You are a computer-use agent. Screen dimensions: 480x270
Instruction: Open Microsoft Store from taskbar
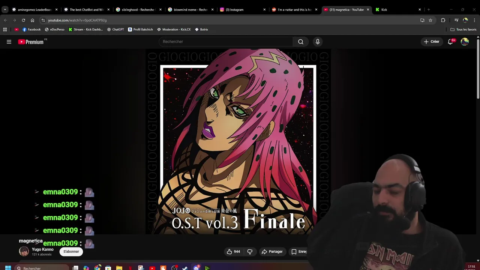(108, 268)
